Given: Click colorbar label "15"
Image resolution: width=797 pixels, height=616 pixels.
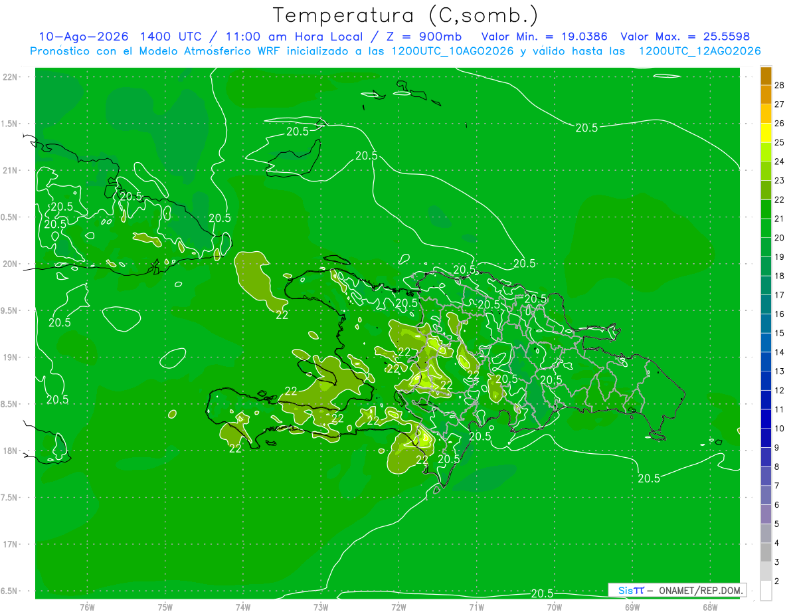Looking at the screenshot, I should pyautogui.click(x=780, y=333).
